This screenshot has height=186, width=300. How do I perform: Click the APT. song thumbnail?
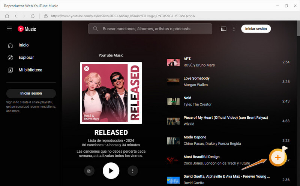[173, 62]
